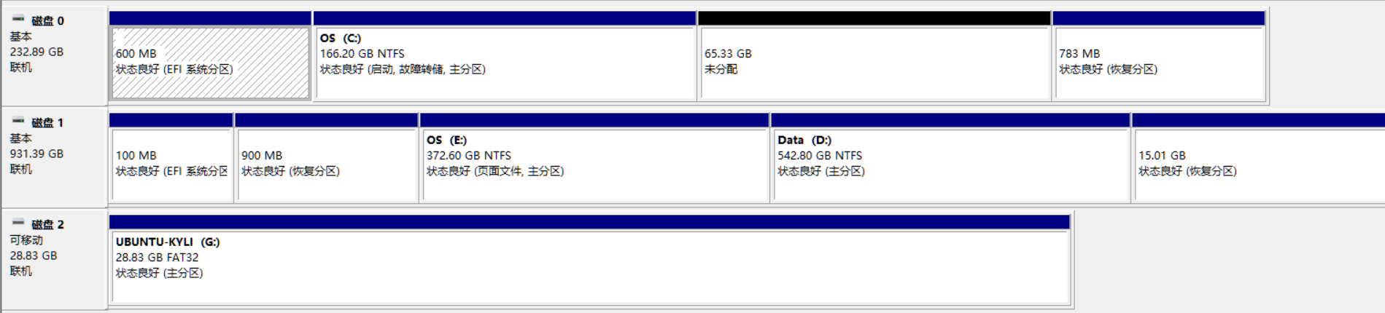1385x313 pixels.
Task: Click the black header bar of unallocated space
Action: [x=874, y=18]
